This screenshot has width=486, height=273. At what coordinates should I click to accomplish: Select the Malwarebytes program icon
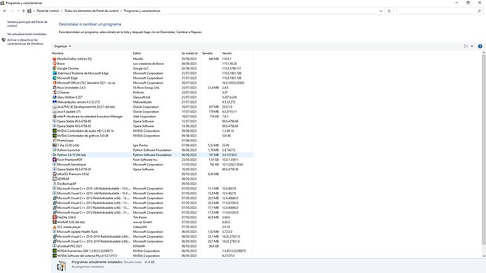[54, 102]
